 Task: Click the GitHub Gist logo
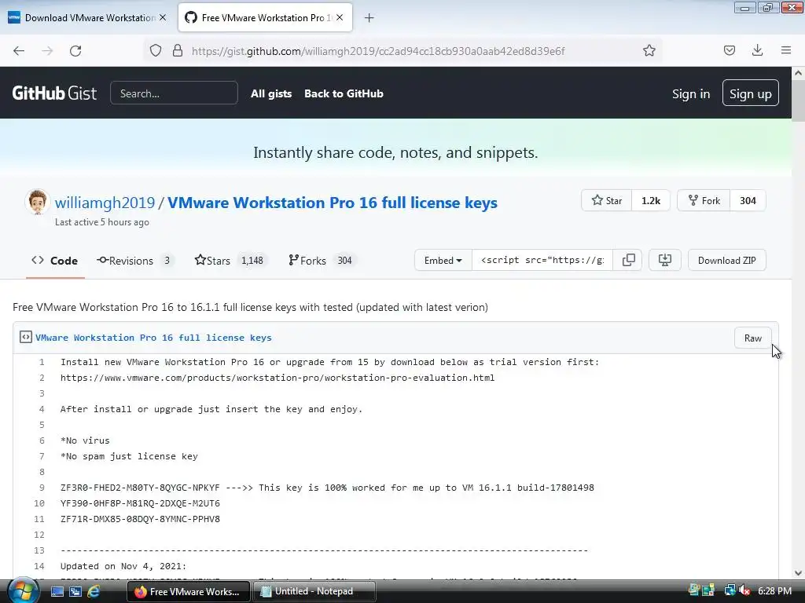(54, 93)
